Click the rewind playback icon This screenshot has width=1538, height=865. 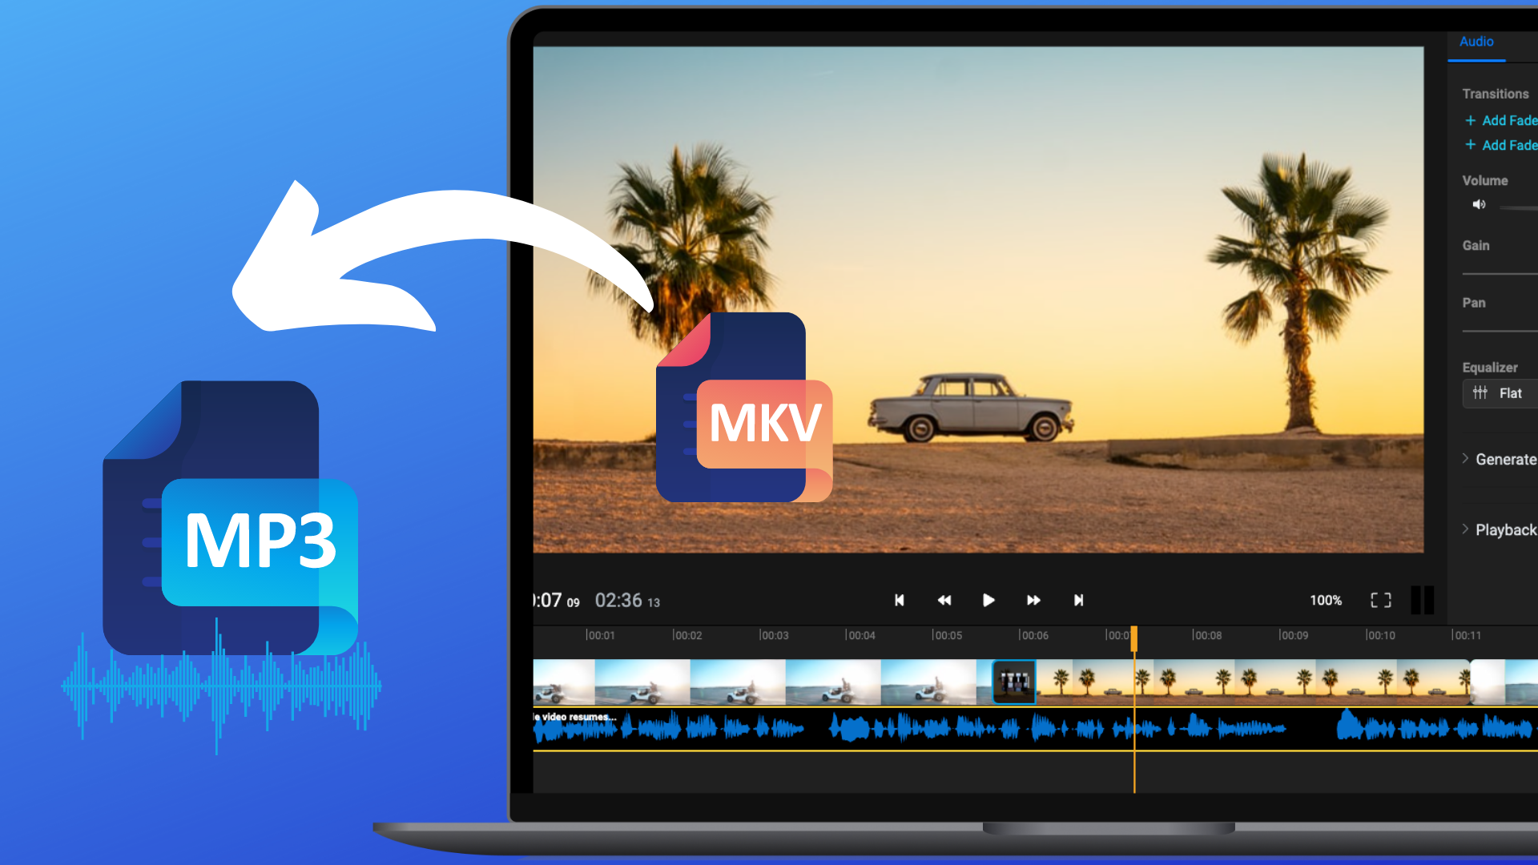942,600
